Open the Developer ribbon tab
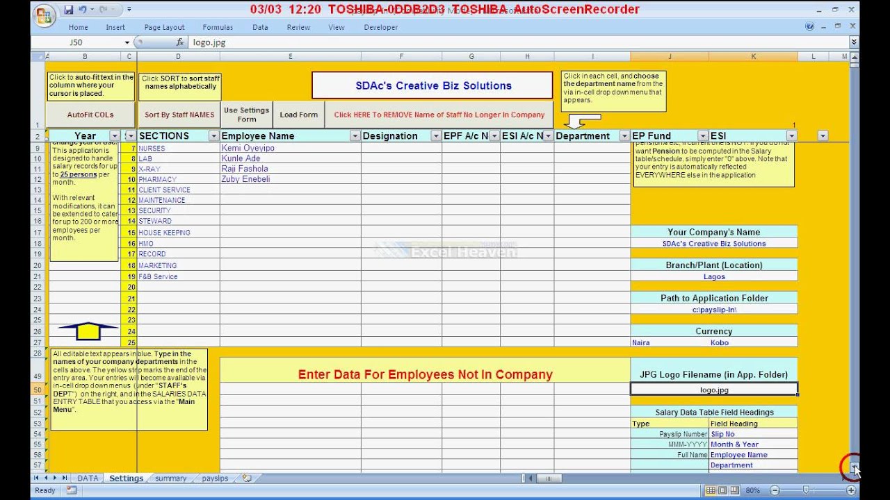The width and height of the screenshot is (890, 500). point(381,27)
